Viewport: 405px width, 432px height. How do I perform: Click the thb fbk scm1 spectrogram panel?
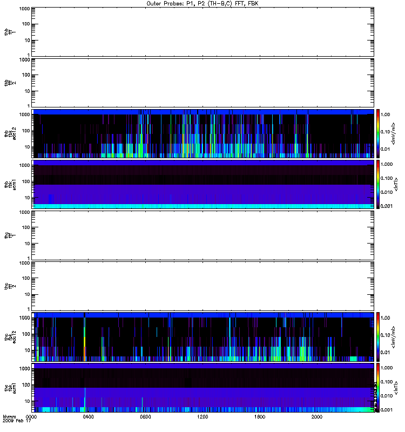[203, 184]
